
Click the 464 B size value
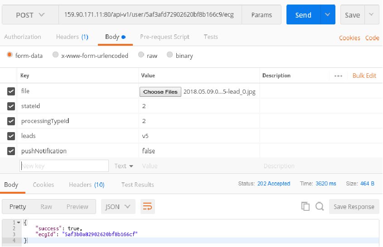[367, 184]
